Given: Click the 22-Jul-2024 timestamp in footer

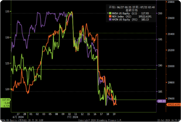Looking at the screenshot, I should click(x=169, y=120).
